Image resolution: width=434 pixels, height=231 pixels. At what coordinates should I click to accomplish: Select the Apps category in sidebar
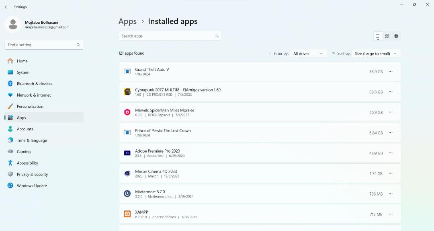(44, 118)
